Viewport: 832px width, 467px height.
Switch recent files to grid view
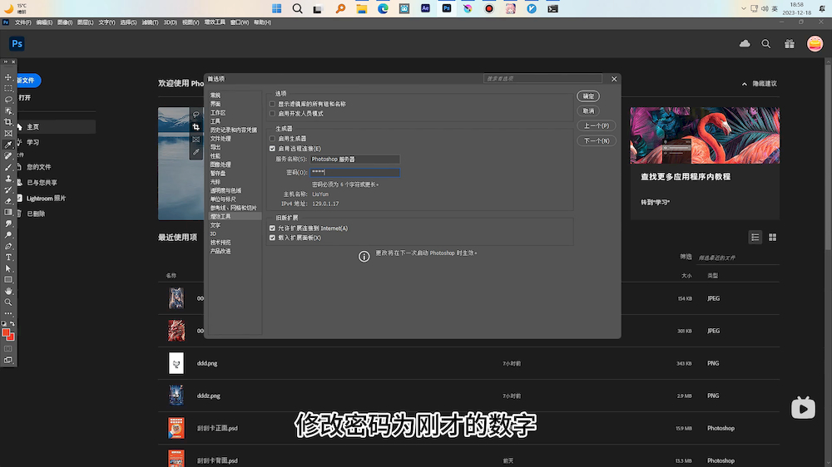point(772,237)
